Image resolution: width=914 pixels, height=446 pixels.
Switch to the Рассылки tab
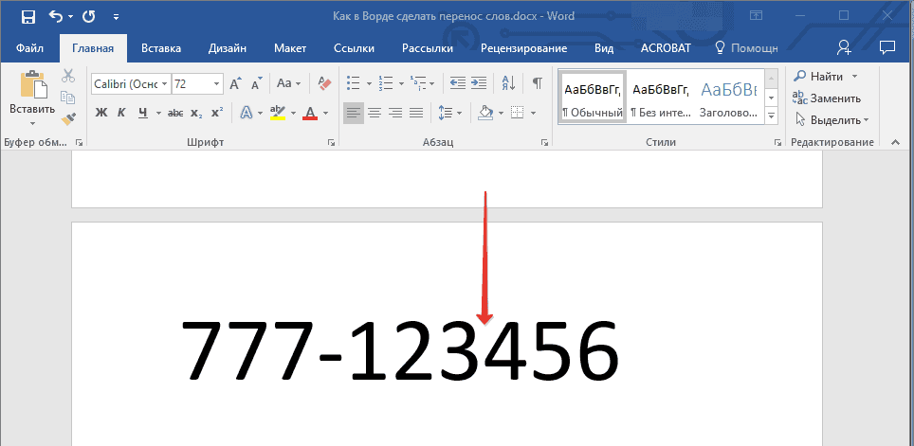point(428,48)
